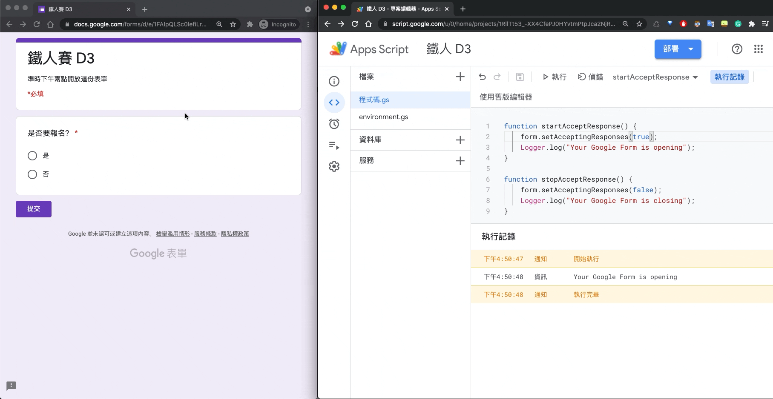
Task: Click back arrow in the Apps Script browser window
Action: [328, 24]
